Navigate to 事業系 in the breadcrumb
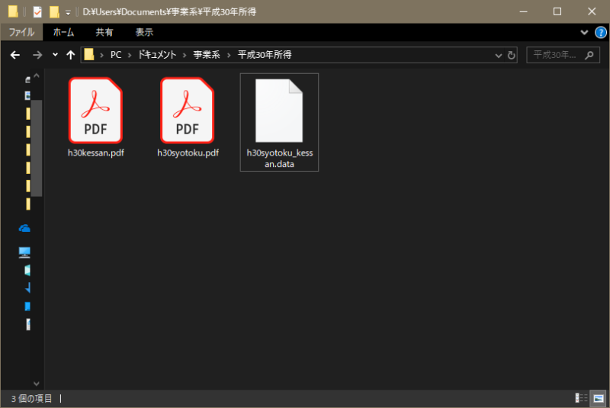Screen dimensions: 610x408 coord(207,55)
